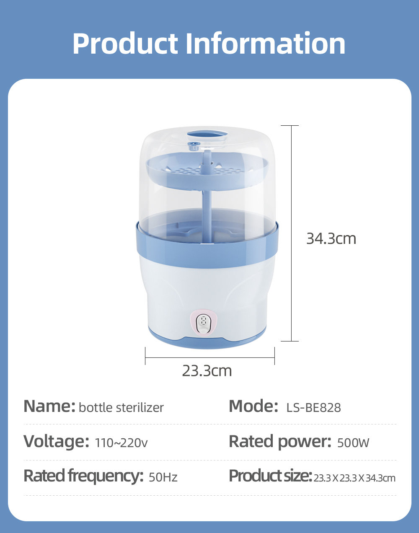Click the small steam vent knob on lid

[x=193, y=146]
